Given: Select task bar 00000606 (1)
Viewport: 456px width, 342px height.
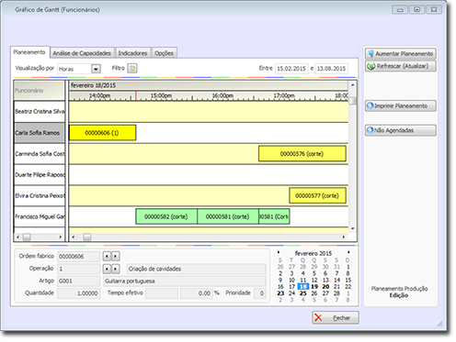Looking at the screenshot, I should point(102,133).
